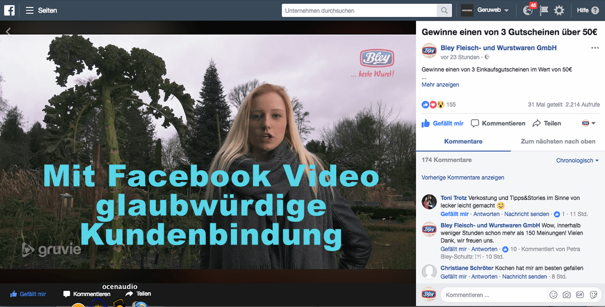Like Christiane Schröter's comment via 'Gefällt mir'
Image resolution: width=605 pixels, height=307 pixels.
(x=454, y=277)
